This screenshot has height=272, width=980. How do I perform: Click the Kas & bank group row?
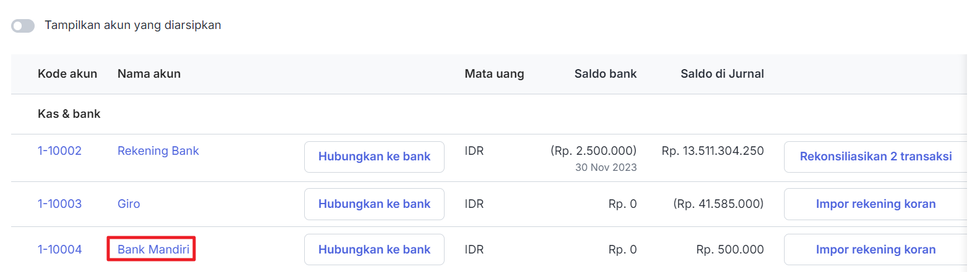click(x=488, y=114)
